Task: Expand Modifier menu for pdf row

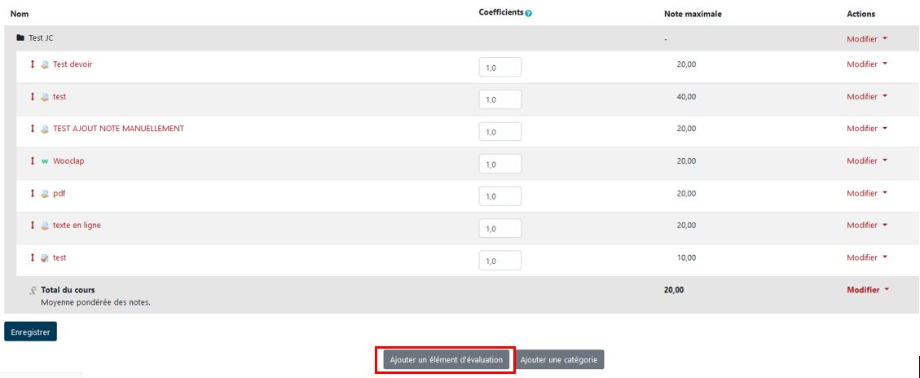Action: pyautogui.click(x=866, y=194)
